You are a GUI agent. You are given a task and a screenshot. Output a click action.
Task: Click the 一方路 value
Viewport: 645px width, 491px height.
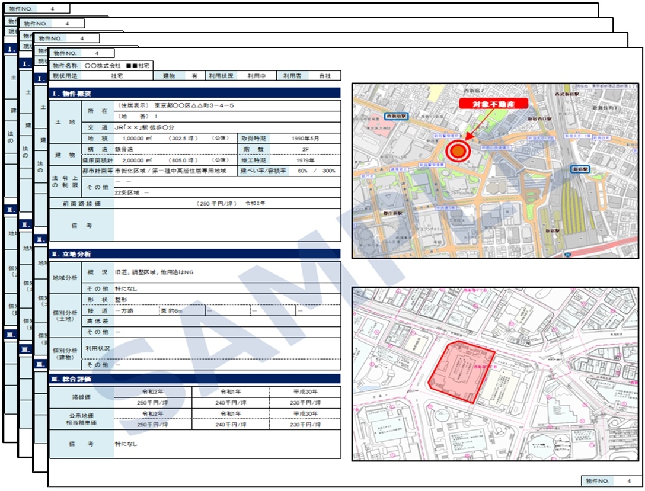point(124,310)
